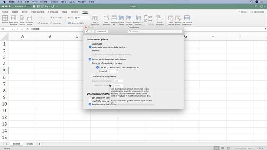Toggle Use Relative References
Viewport: 267px width, 150px height.
click(x=187, y=18)
